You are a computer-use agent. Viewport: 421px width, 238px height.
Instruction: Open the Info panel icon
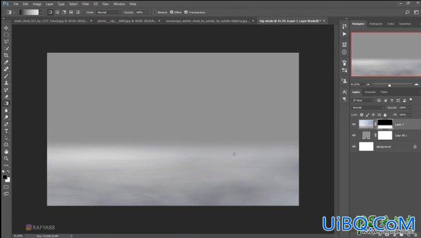pos(344,52)
